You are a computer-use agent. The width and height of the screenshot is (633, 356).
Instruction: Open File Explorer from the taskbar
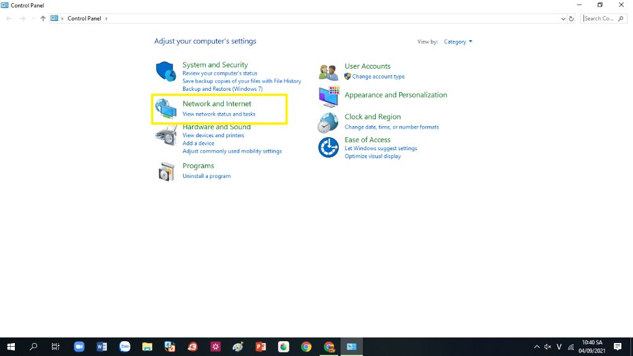coord(147,347)
